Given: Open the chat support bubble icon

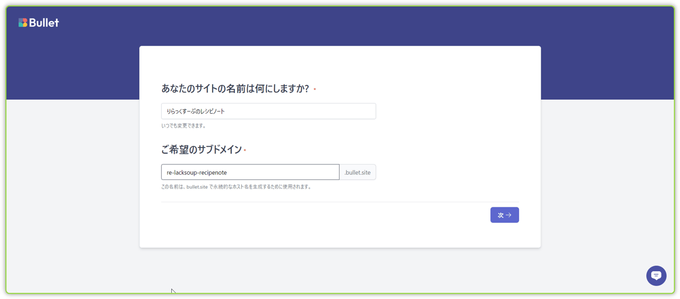Looking at the screenshot, I should point(656,276).
